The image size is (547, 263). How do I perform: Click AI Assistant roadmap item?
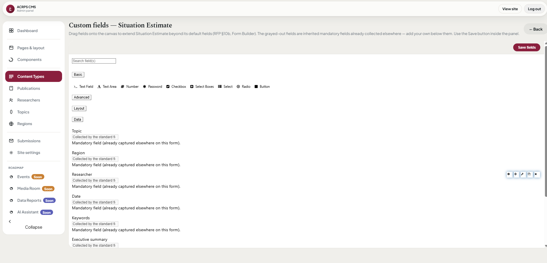tap(34, 212)
